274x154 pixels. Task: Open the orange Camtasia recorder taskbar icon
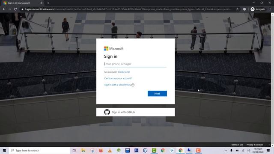coord(198,150)
